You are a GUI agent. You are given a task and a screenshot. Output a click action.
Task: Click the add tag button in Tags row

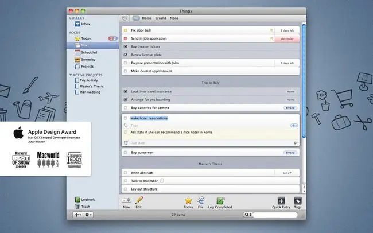click(x=294, y=126)
